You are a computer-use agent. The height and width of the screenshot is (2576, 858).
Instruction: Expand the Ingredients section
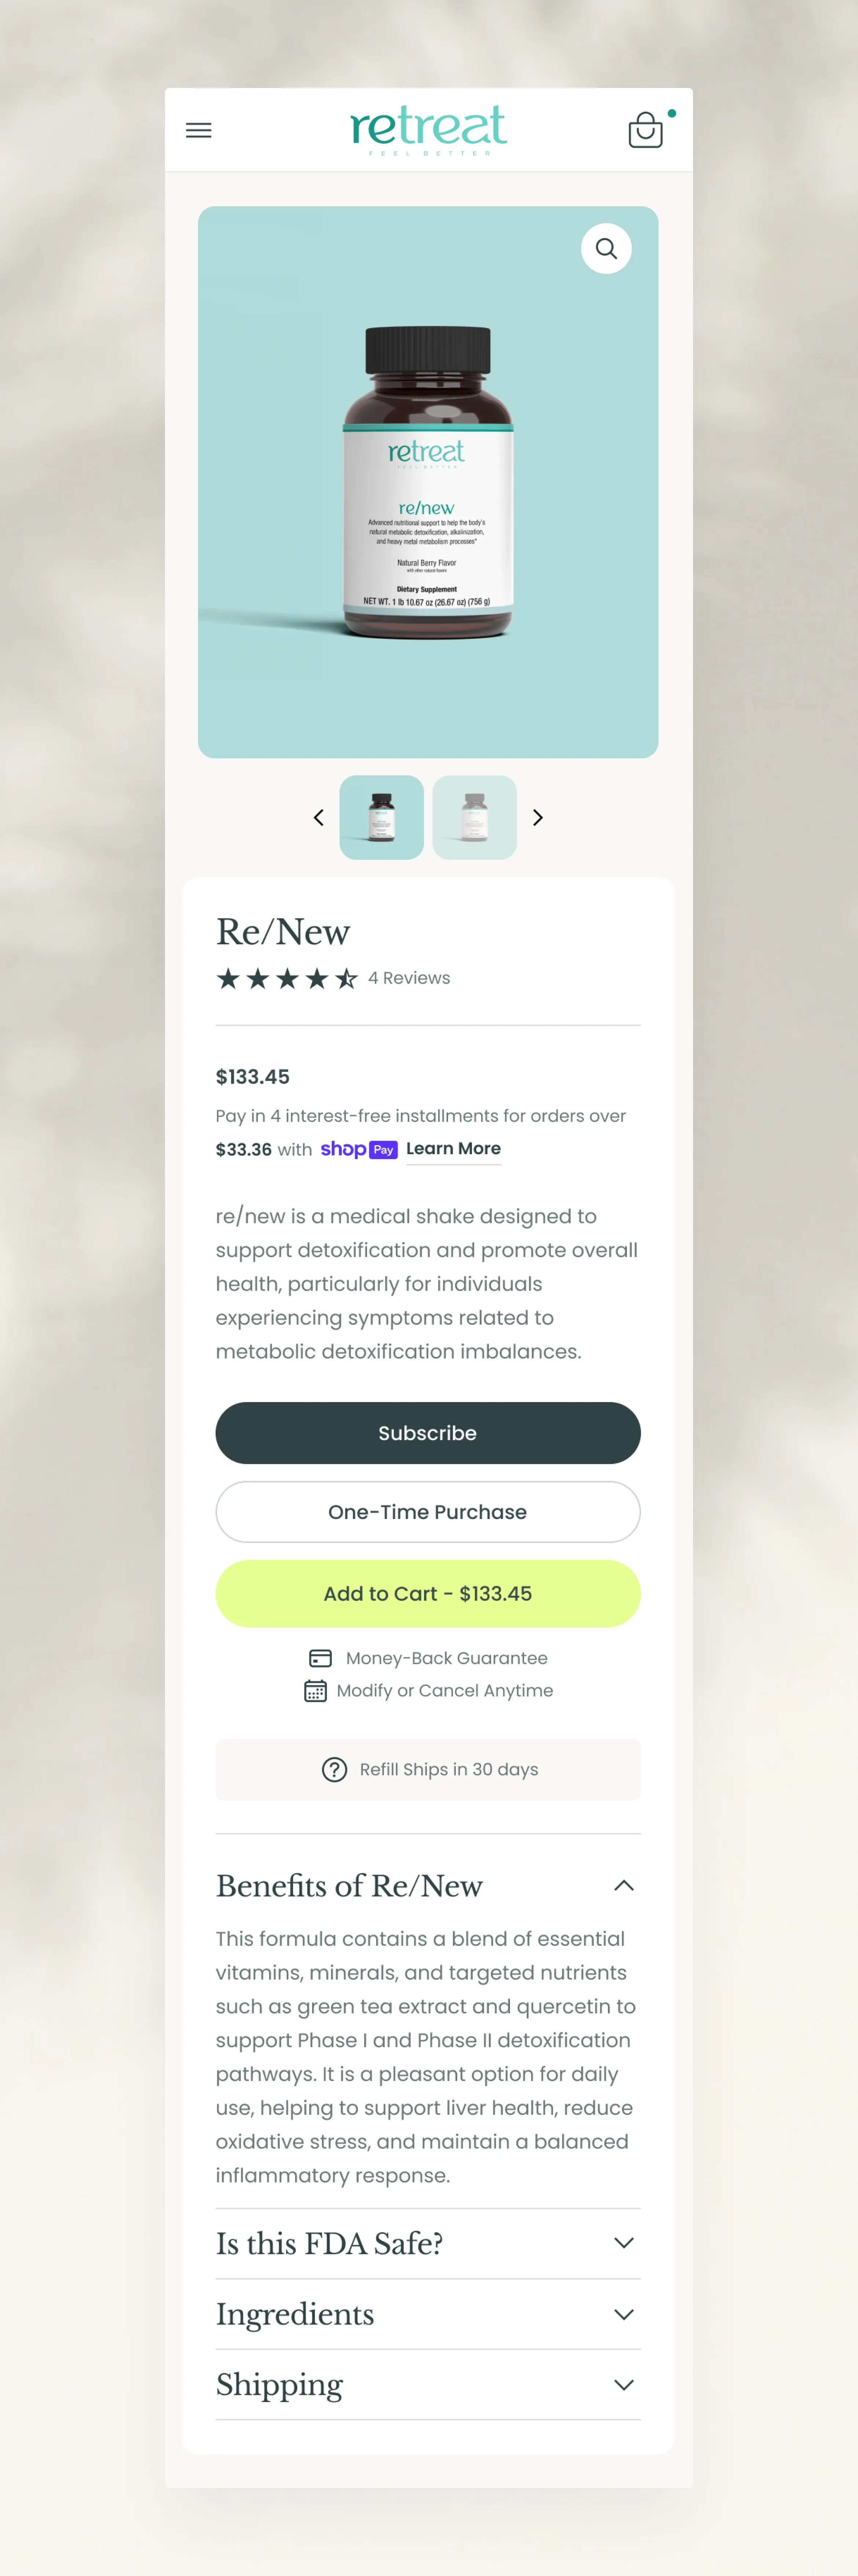point(428,2313)
